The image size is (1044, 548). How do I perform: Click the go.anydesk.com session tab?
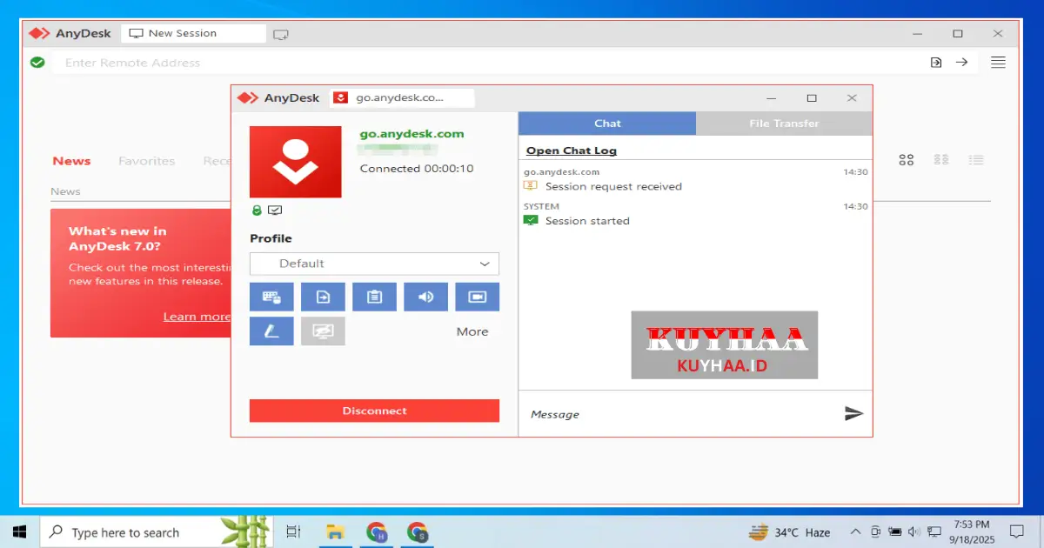(402, 97)
